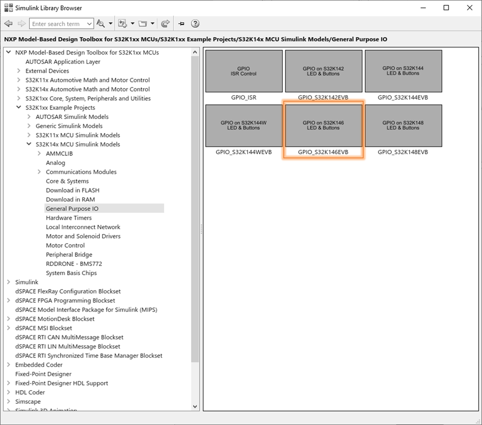Expand the HDL Coder node
482x425 pixels.
[x=9, y=392]
